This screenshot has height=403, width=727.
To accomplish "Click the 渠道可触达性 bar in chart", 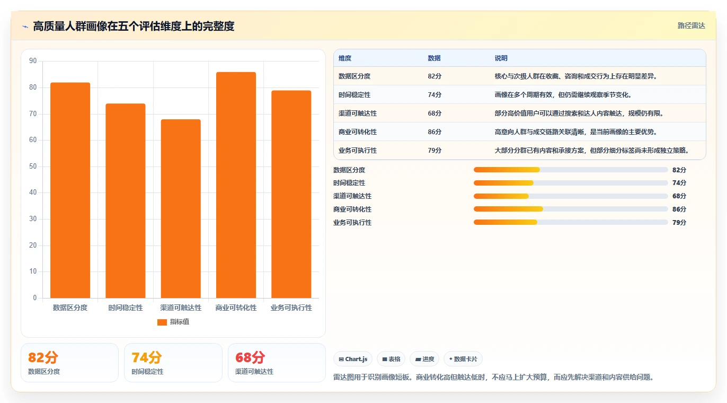I will coord(181,209).
